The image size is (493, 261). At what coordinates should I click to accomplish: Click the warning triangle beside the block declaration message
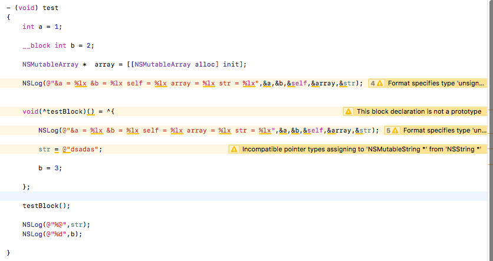(x=349, y=111)
